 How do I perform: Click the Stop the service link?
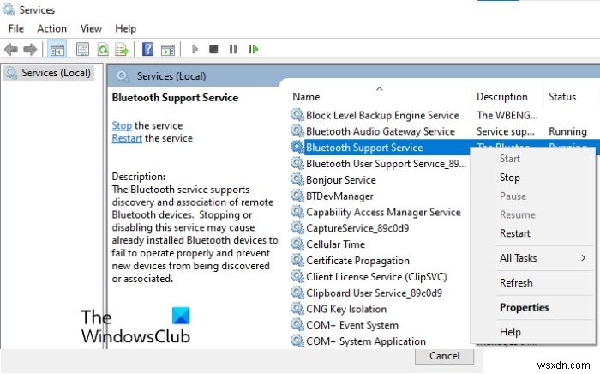click(x=122, y=125)
